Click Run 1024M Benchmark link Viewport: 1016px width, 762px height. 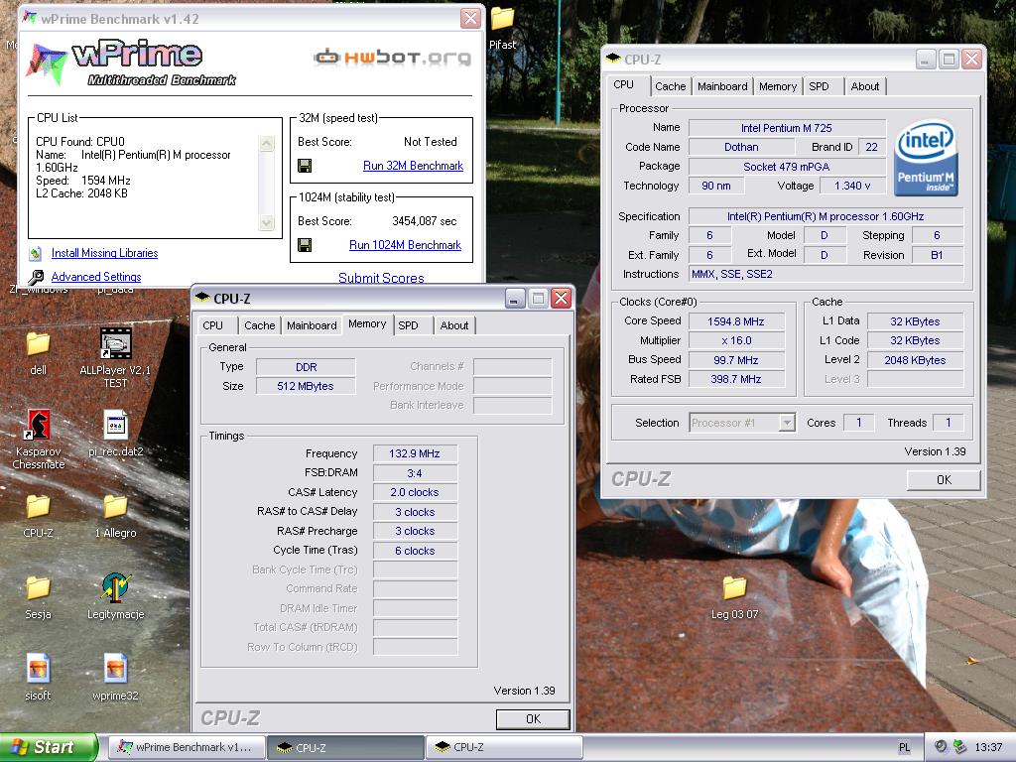pos(405,245)
